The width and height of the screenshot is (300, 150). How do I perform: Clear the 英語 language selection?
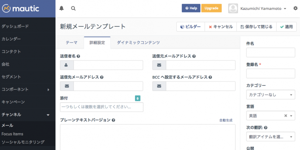(286, 116)
